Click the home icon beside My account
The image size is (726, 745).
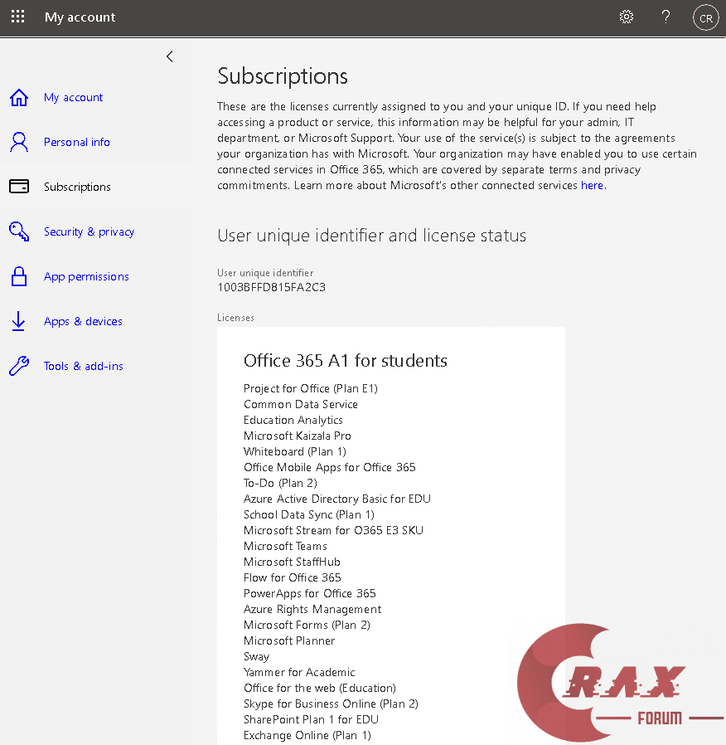coord(19,97)
